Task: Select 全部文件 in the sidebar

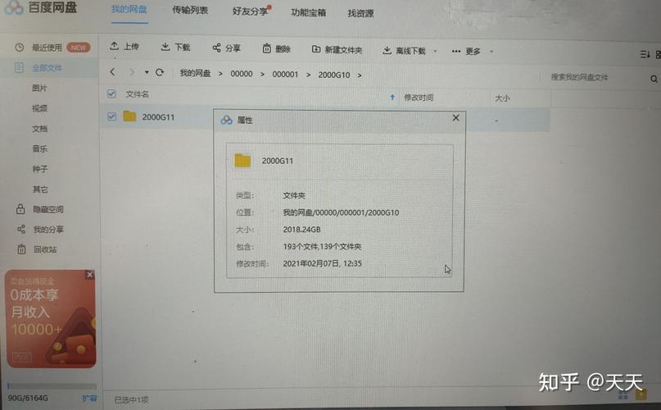Action: point(48,67)
